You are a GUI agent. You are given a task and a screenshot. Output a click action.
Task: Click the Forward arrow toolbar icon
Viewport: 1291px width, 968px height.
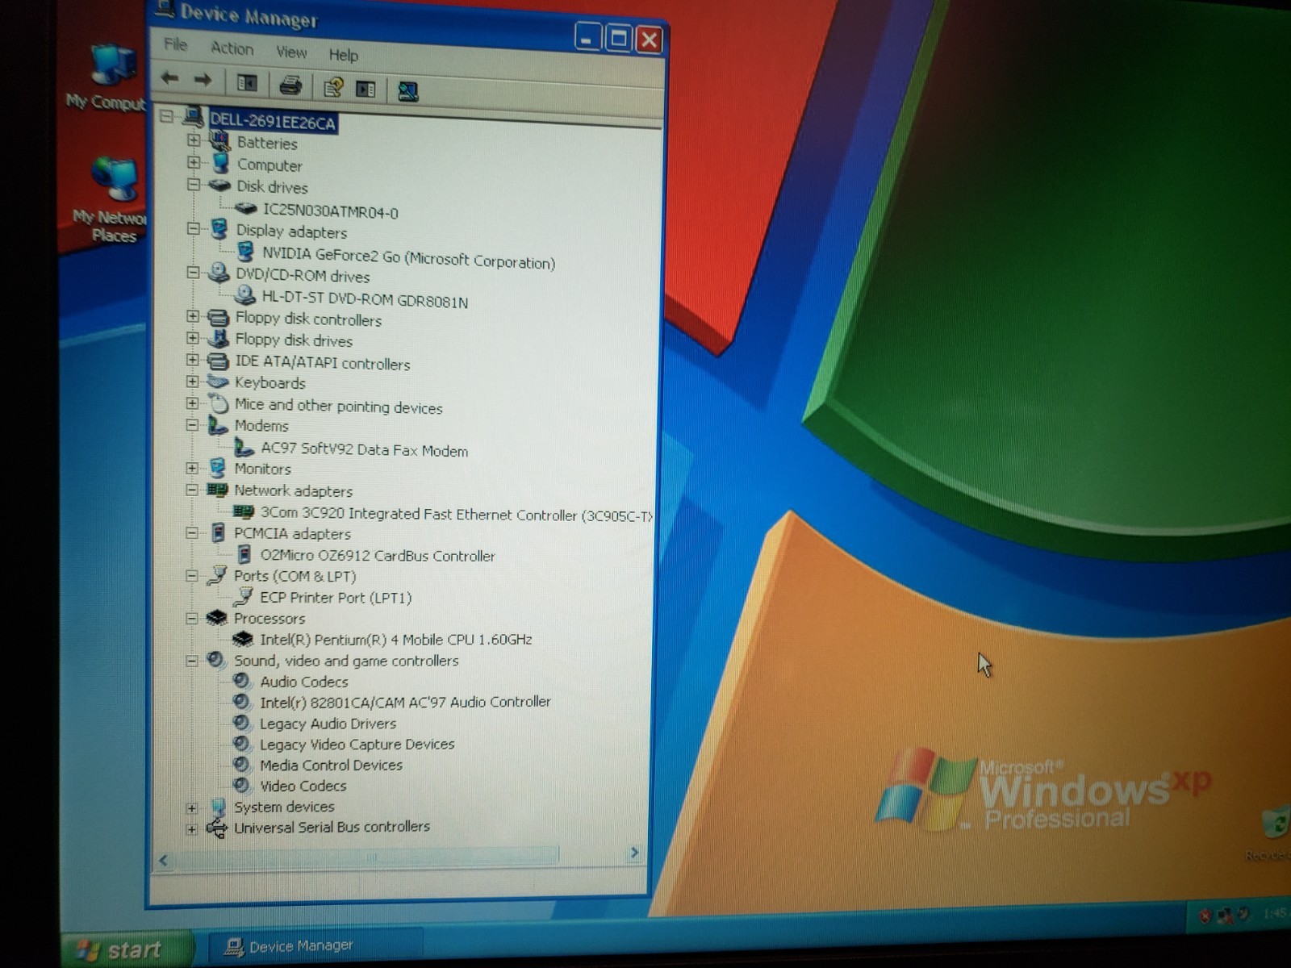pos(203,80)
